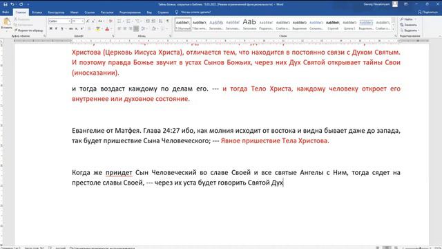Apply yellow text highlight color
This screenshot has width=442, height=249.
(x=97, y=28)
